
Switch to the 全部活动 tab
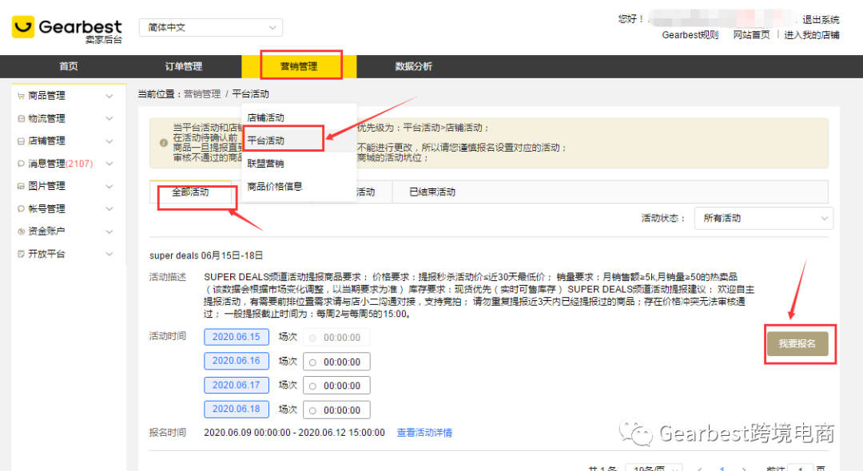190,192
